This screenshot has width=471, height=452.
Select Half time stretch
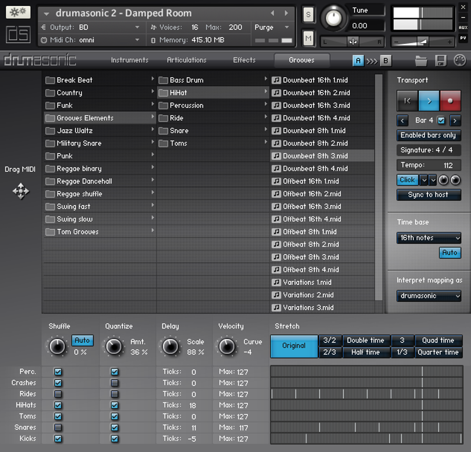point(366,353)
